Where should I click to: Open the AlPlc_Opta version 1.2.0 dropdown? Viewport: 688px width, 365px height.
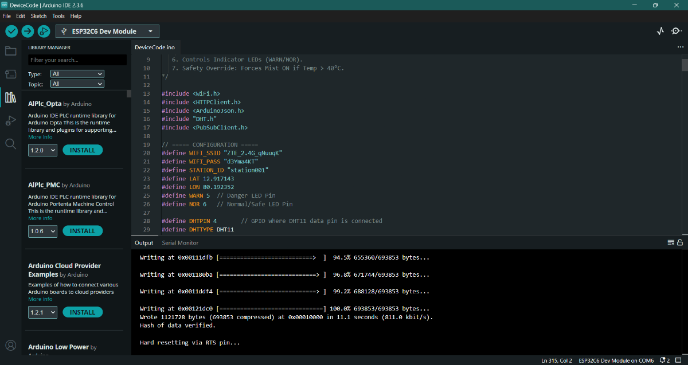tap(43, 150)
